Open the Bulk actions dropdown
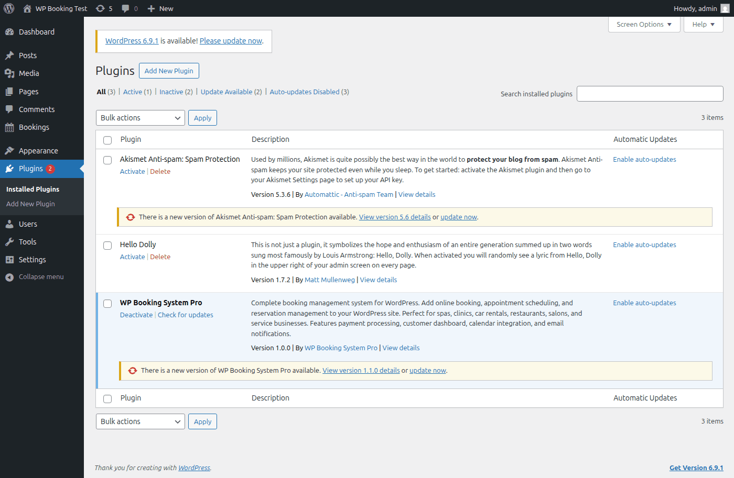 [140, 118]
